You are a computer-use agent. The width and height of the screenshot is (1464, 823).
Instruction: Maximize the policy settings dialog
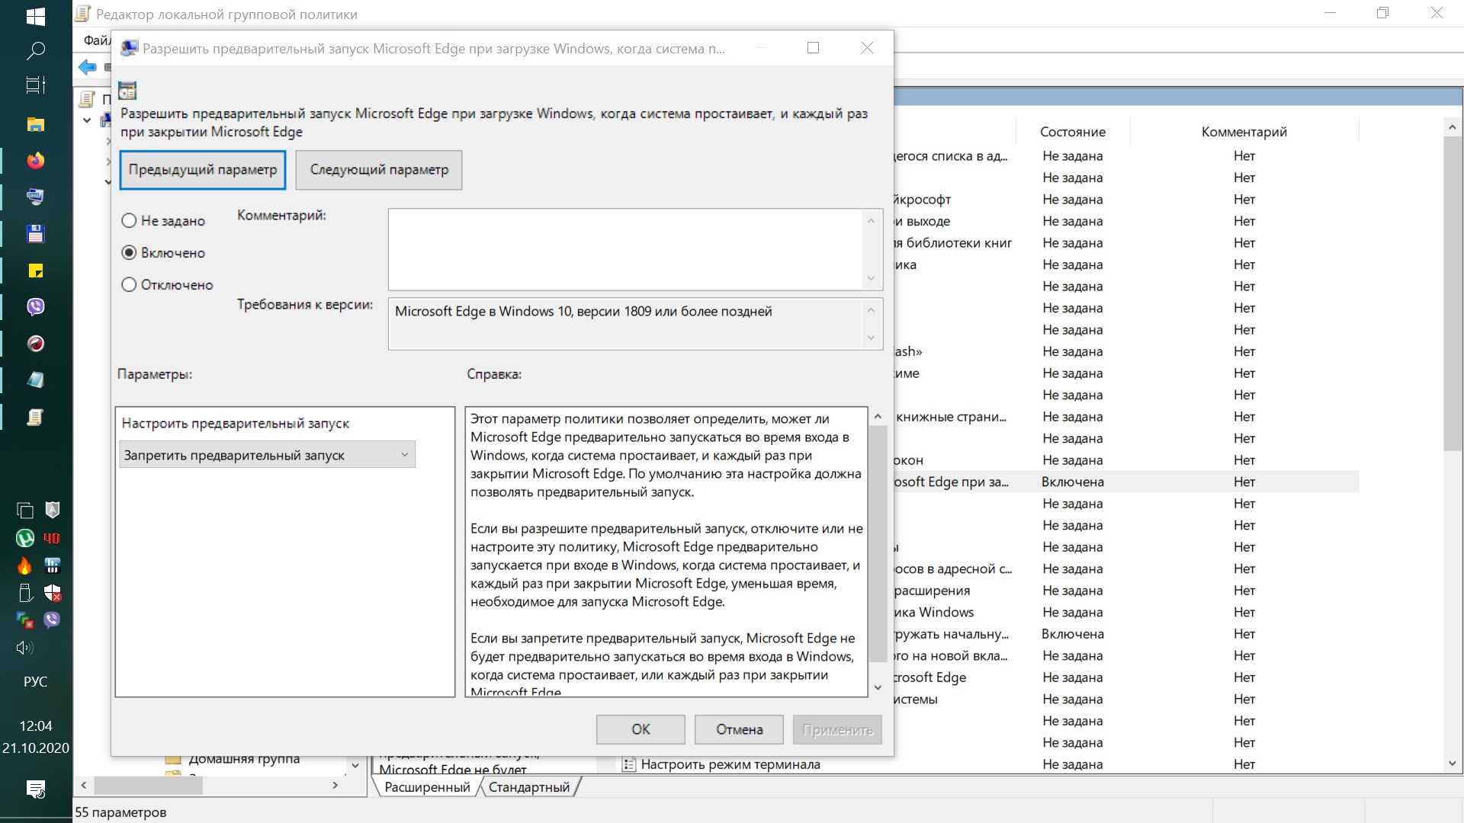click(x=813, y=48)
